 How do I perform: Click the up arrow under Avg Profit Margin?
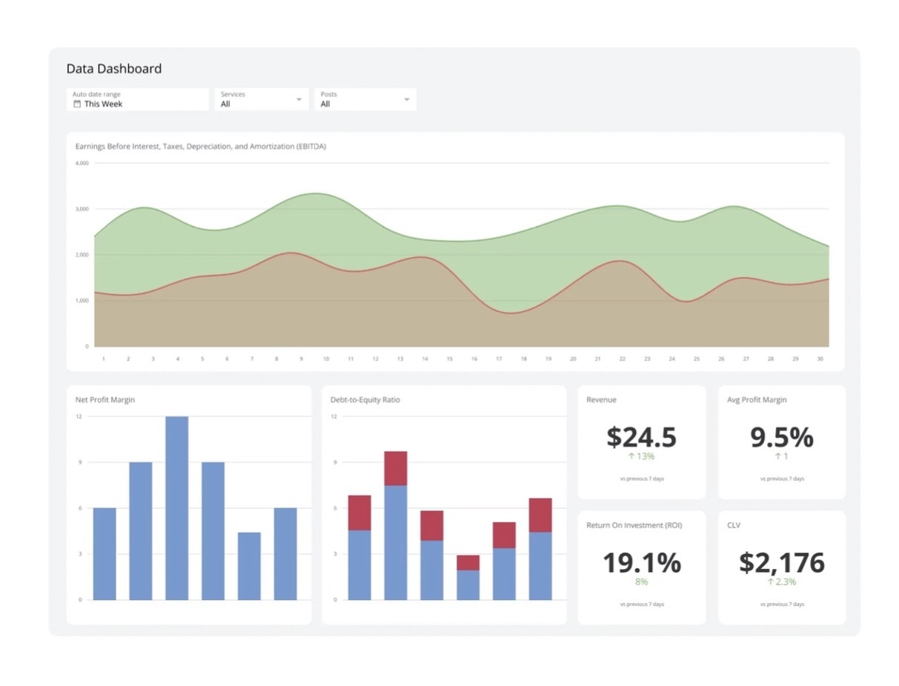pos(778,456)
